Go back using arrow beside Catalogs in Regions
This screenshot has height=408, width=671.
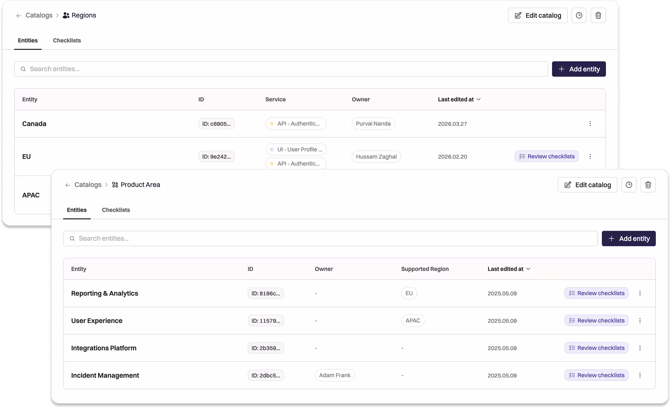[19, 16]
